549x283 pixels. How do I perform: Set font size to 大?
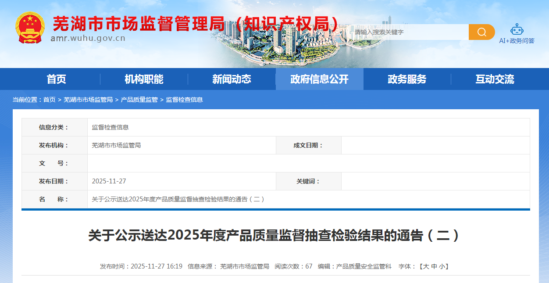click(x=426, y=266)
